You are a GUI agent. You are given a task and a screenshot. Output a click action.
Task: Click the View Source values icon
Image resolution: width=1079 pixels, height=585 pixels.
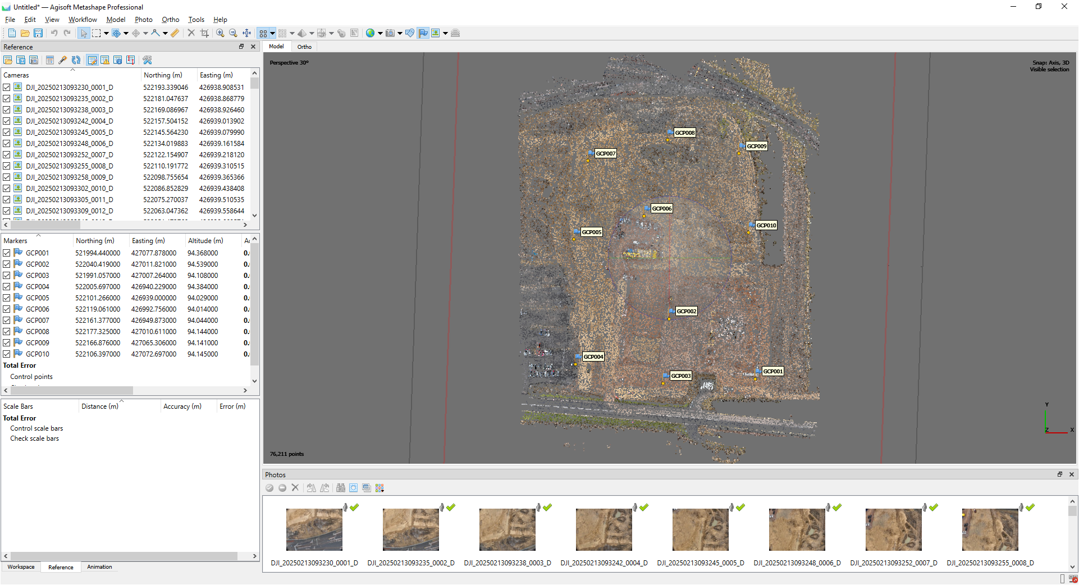pos(92,60)
